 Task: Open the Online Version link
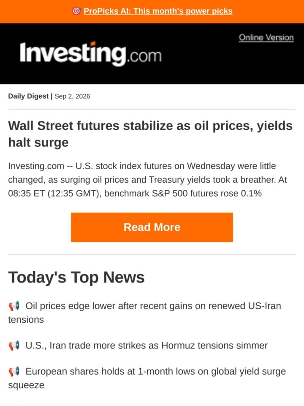(x=266, y=38)
